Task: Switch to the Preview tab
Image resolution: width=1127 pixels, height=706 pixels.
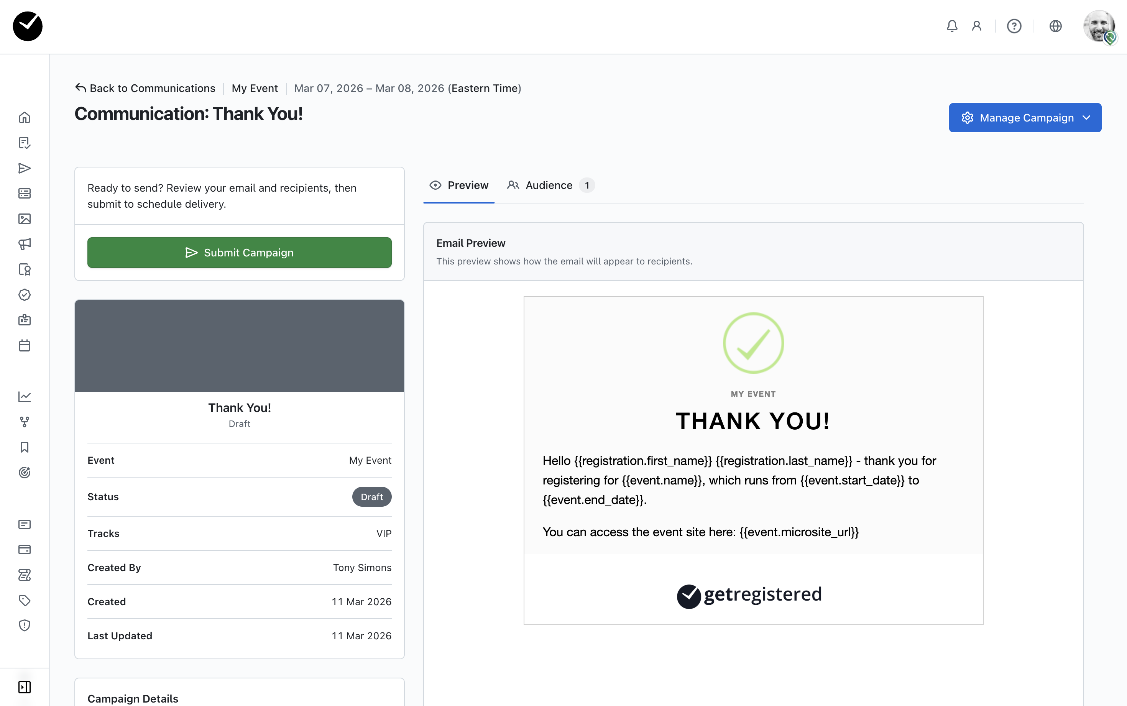Action: (459, 186)
